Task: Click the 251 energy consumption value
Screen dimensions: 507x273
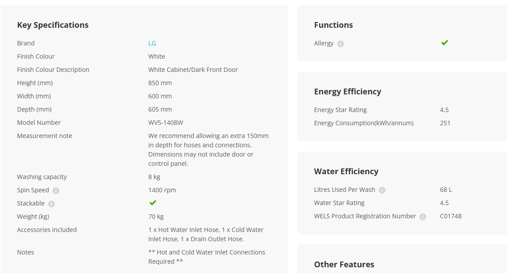Action: (x=445, y=123)
